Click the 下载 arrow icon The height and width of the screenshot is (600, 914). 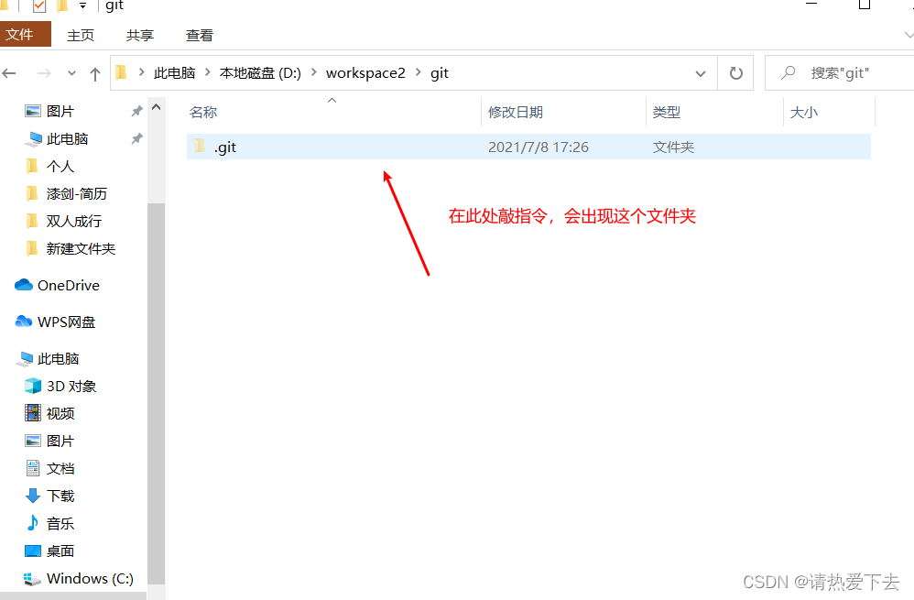pos(33,496)
